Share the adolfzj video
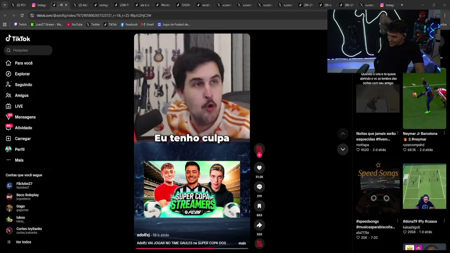This screenshot has width=450, height=253. pyautogui.click(x=259, y=225)
